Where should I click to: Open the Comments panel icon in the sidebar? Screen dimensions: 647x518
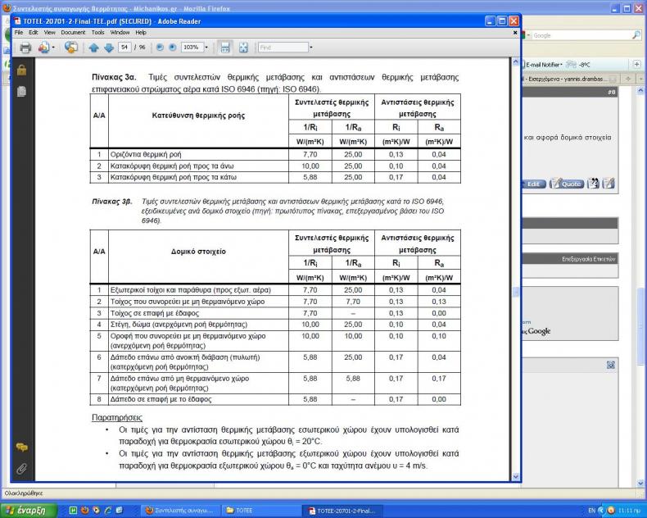[x=22, y=447]
